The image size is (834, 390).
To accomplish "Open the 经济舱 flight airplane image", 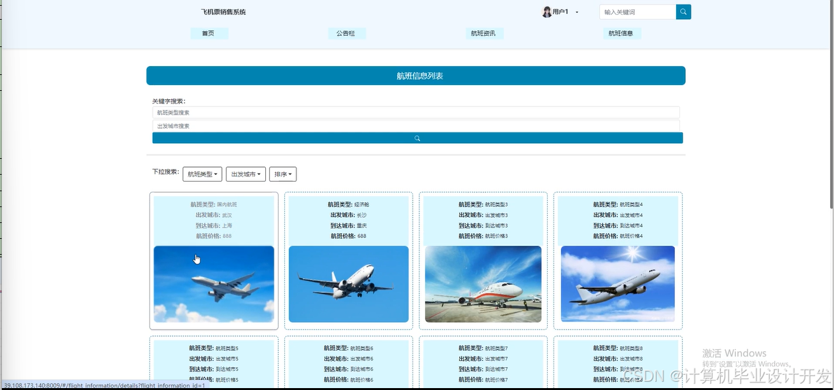I will pyautogui.click(x=349, y=284).
